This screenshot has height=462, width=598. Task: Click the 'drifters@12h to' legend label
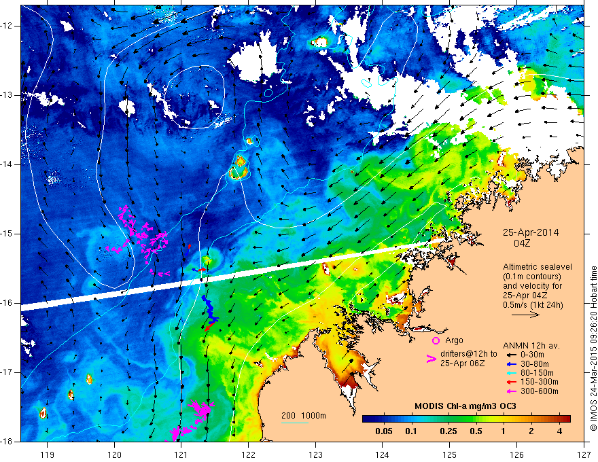pos(469,354)
